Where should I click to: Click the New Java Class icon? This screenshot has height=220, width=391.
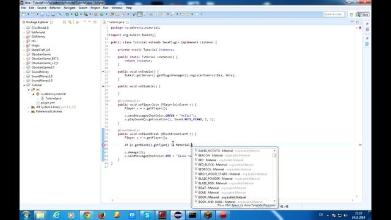(101, 15)
